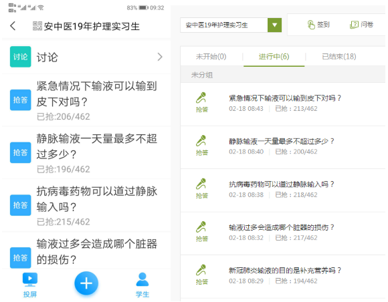
Task: Tap the back arrow in mobile header
Action: point(13,25)
